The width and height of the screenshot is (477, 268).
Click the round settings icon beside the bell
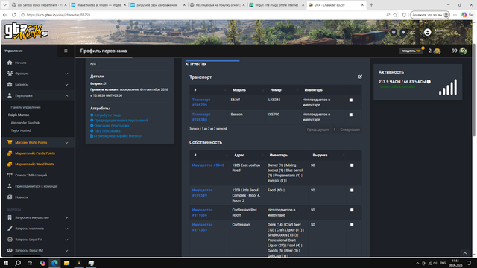(x=394, y=32)
